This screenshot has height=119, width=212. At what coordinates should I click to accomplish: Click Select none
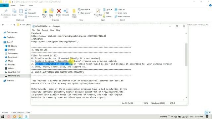[x=121, y=13]
